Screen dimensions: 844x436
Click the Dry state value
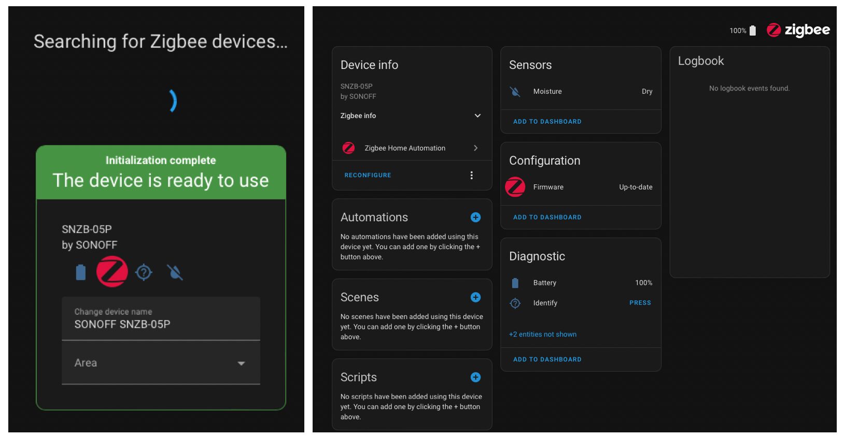pos(647,92)
